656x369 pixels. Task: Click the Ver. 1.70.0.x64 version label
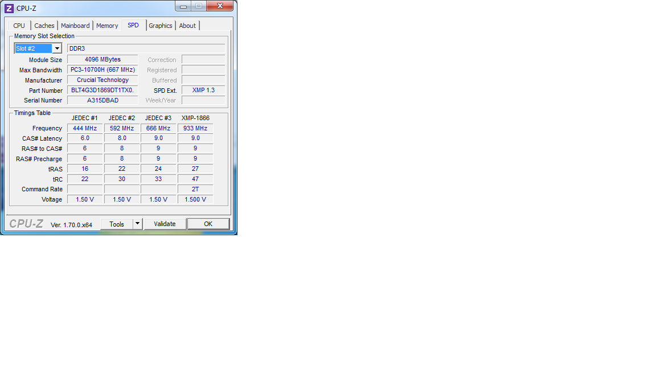pos(72,225)
